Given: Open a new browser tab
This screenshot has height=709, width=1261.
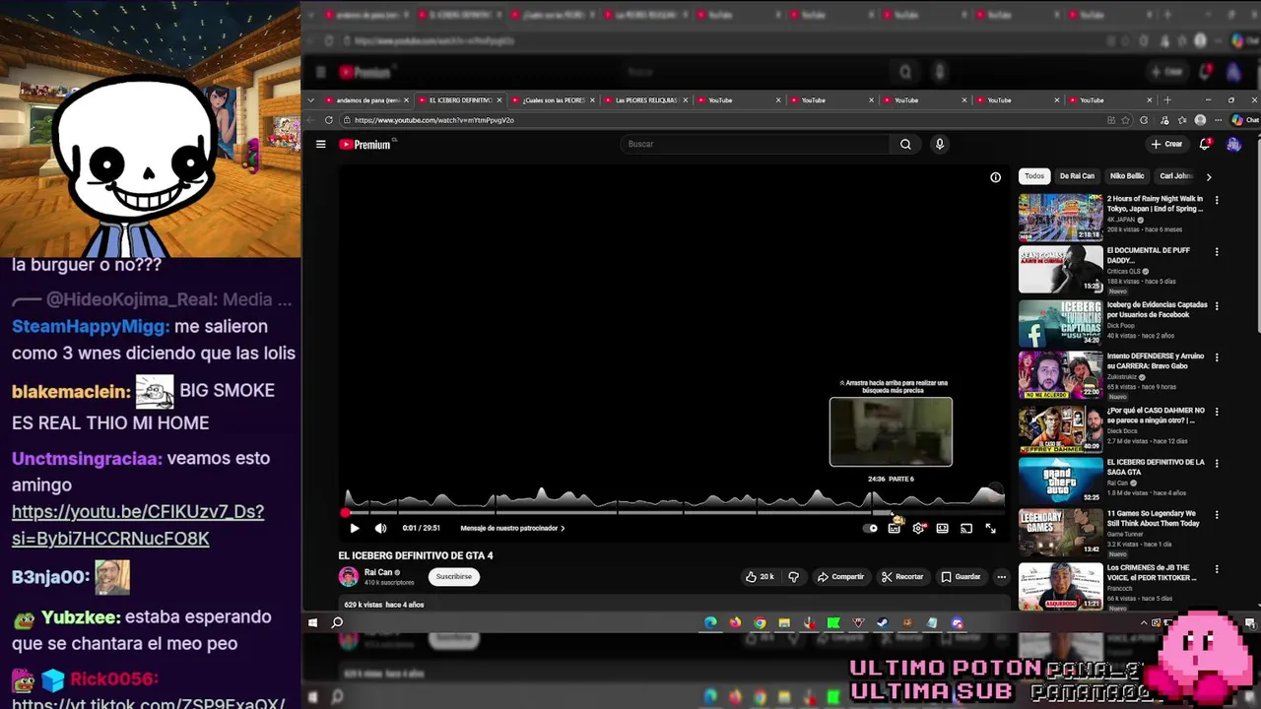Looking at the screenshot, I should [x=1167, y=100].
